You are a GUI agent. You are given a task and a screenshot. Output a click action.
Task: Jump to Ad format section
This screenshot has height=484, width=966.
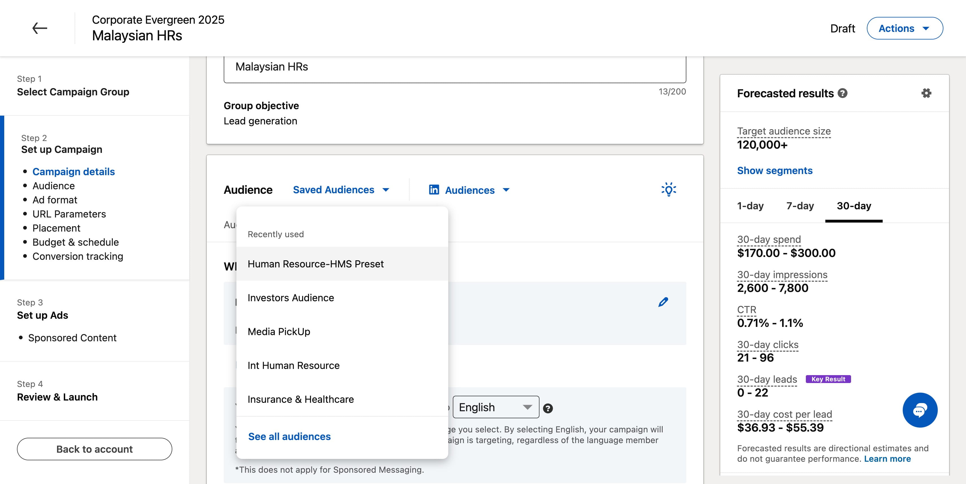55,200
